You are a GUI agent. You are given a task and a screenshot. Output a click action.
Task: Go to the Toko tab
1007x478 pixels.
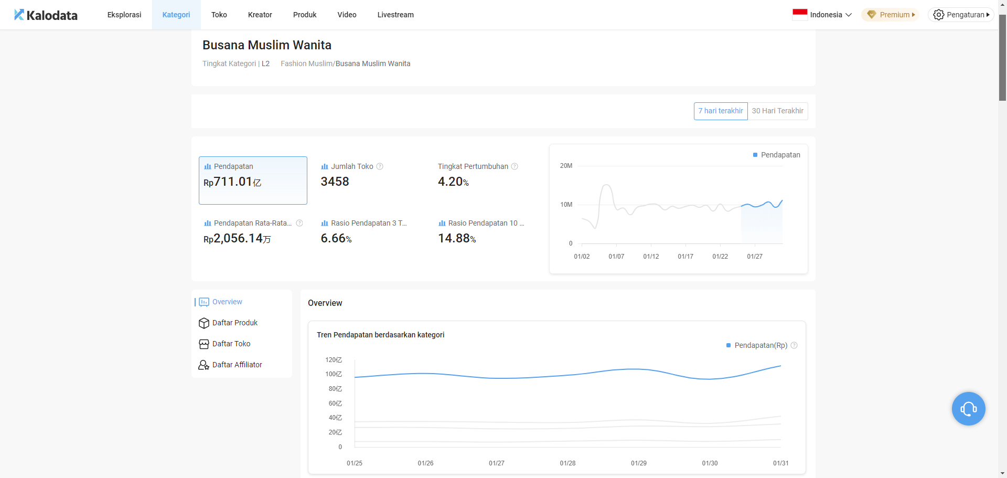point(219,15)
